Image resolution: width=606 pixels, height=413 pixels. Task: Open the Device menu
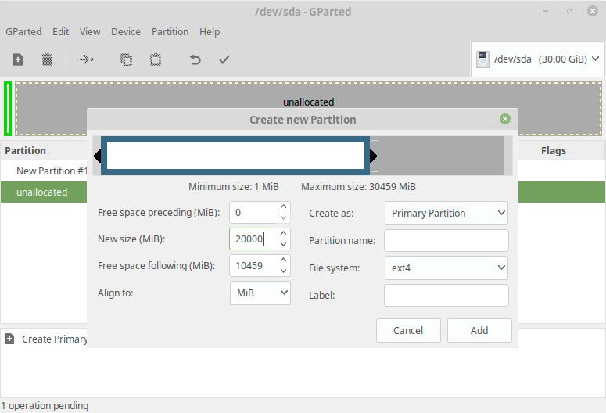(x=126, y=32)
